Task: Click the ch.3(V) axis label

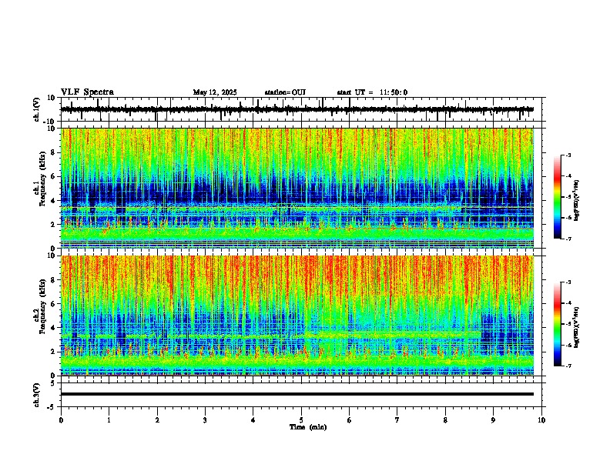Action: [x=37, y=395]
